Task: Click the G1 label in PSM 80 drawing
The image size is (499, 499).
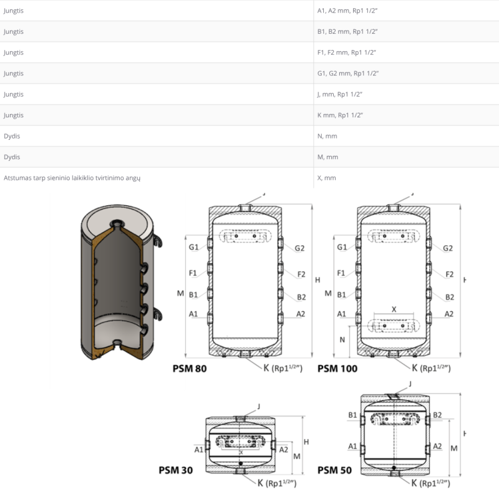Action: (x=193, y=247)
